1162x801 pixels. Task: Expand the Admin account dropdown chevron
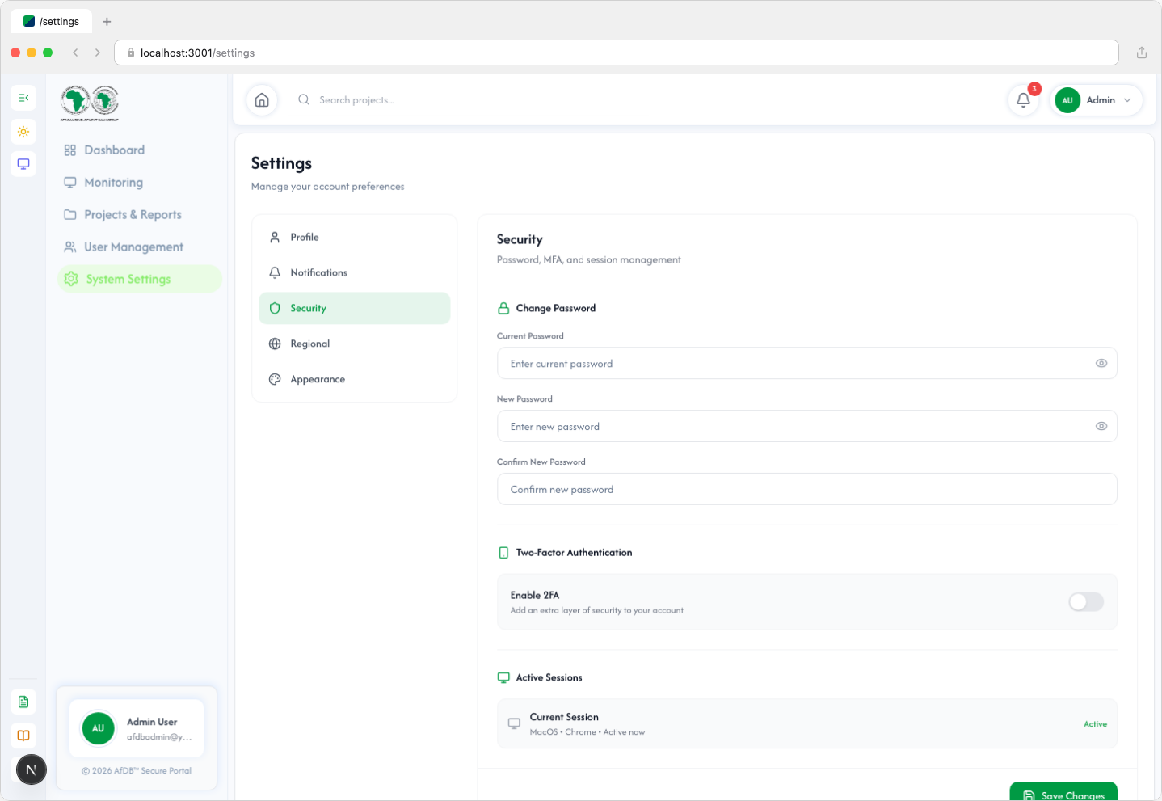1127,100
